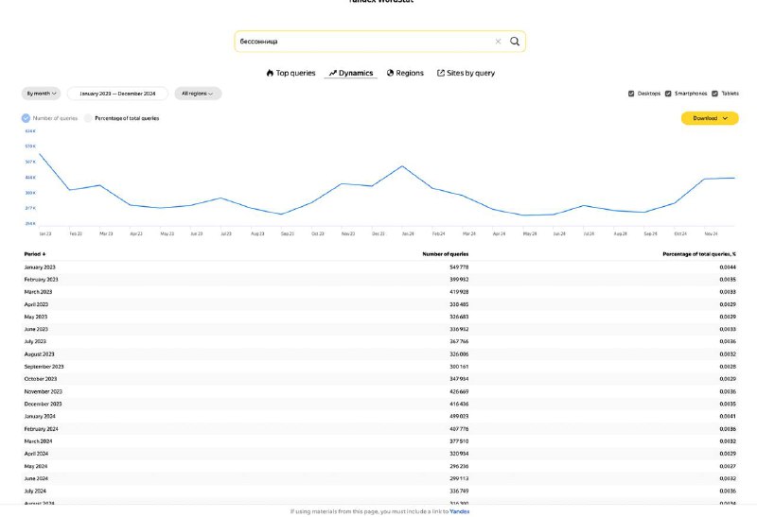Click the Nov 24 label on the chart axis

712,233
